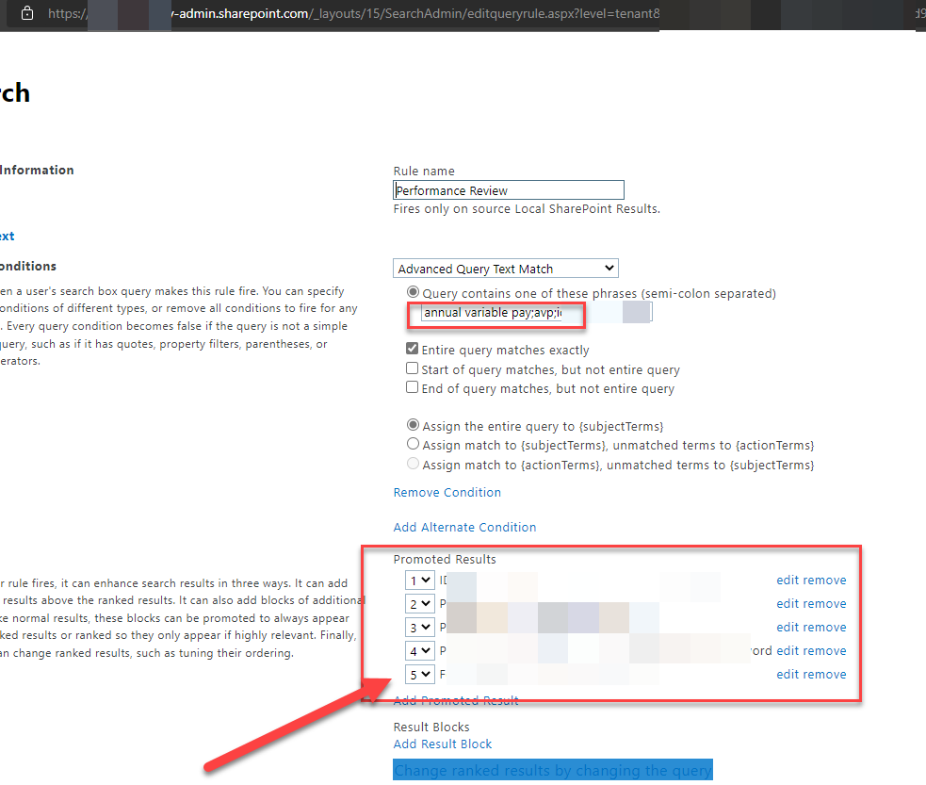The image size is (926, 785).
Task: Click Add Promoted Result
Action: click(456, 699)
